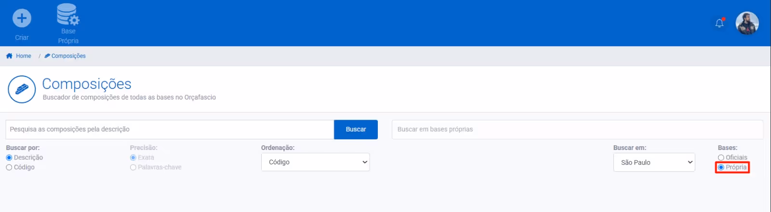
Task: Open the Ordenação Código dropdown
Action: coord(315,162)
